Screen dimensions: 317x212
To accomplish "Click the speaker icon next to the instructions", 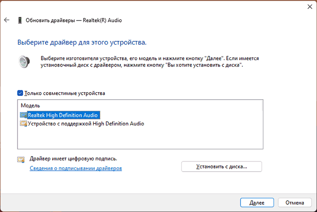I will coord(24,62).
